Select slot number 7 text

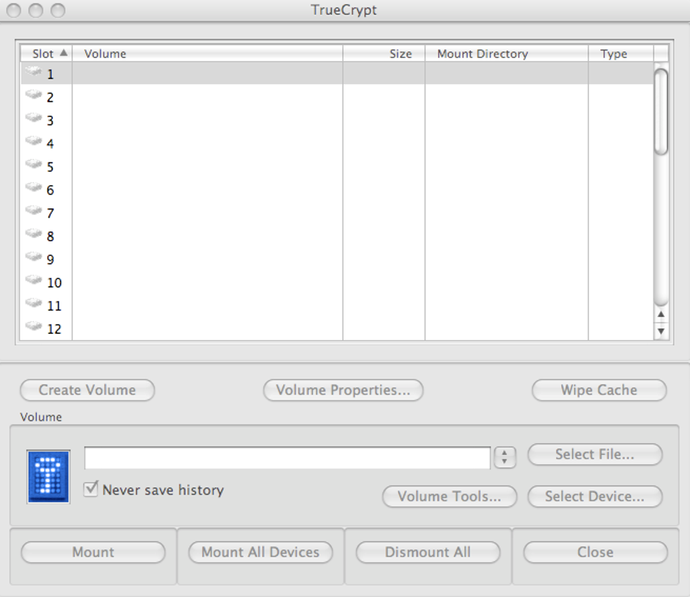coord(50,213)
